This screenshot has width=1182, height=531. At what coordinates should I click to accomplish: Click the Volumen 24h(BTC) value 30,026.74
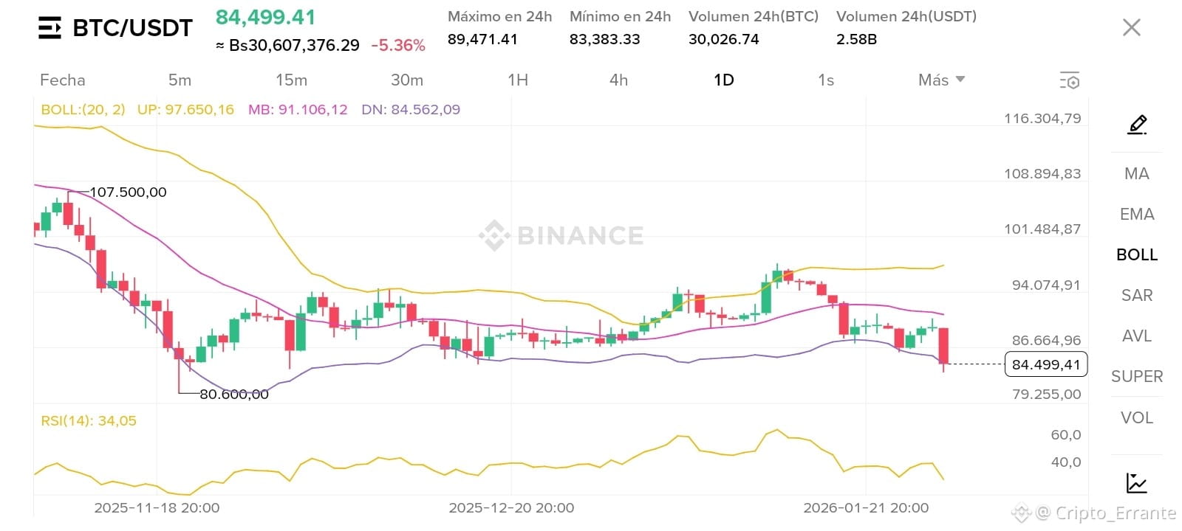(724, 39)
